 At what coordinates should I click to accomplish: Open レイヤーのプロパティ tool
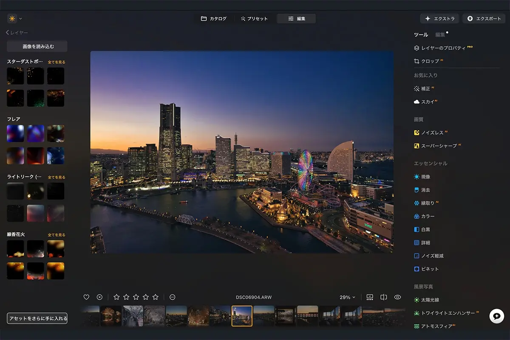443,48
